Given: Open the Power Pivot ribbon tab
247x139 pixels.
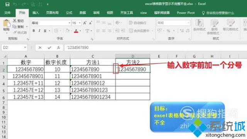Looking at the screenshot, I should [186, 13].
